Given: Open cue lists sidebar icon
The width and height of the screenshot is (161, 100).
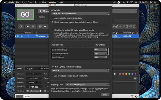Looking at the screenshot, I should tap(132, 96).
